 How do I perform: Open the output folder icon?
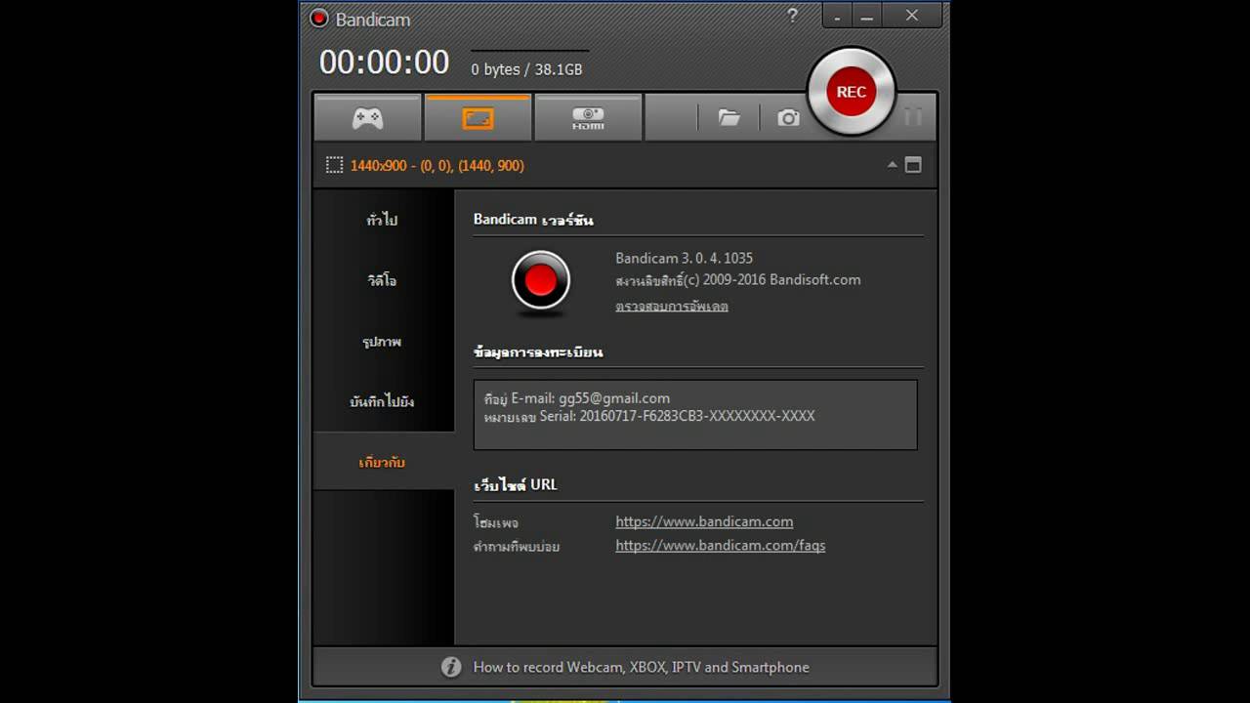(x=729, y=118)
